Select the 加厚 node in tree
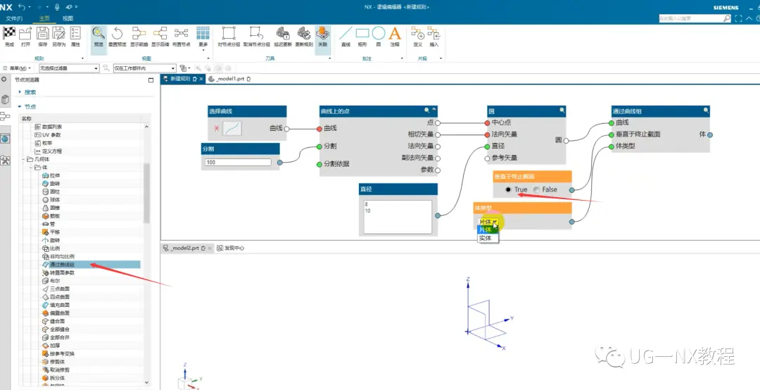Image resolution: width=760 pixels, height=390 pixels. (x=55, y=346)
